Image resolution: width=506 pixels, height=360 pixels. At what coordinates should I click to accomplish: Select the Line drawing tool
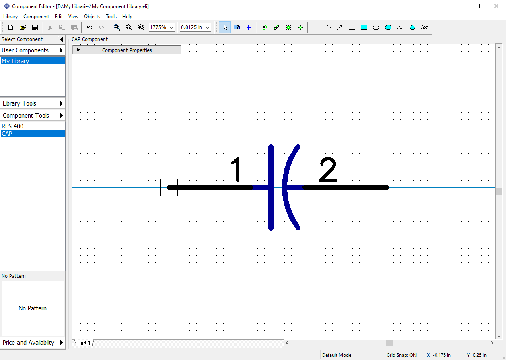click(315, 27)
